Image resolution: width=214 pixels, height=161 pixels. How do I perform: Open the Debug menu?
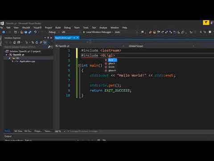[67, 28]
